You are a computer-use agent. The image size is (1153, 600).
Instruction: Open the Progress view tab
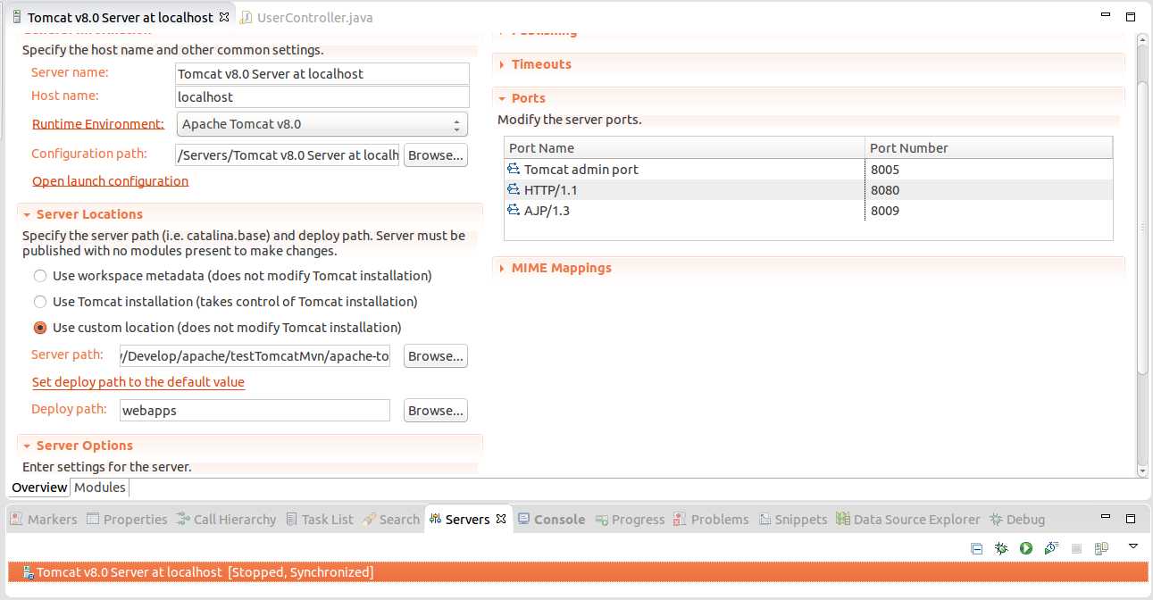pyautogui.click(x=631, y=519)
